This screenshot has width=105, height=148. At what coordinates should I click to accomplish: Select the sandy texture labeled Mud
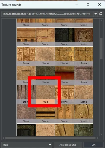[45, 95]
